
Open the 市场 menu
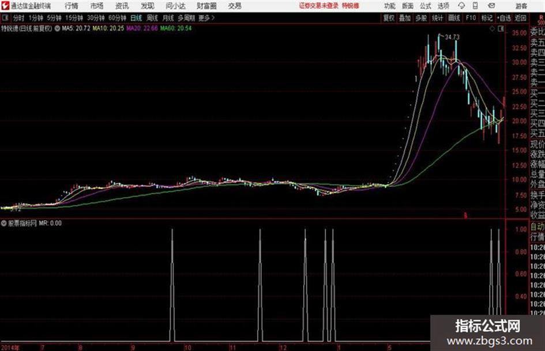point(97,6)
